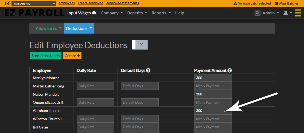The width and height of the screenshot is (304, 133).
Task: Toggle the X switch beside page title
Action: pyautogui.click(x=140, y=45)
